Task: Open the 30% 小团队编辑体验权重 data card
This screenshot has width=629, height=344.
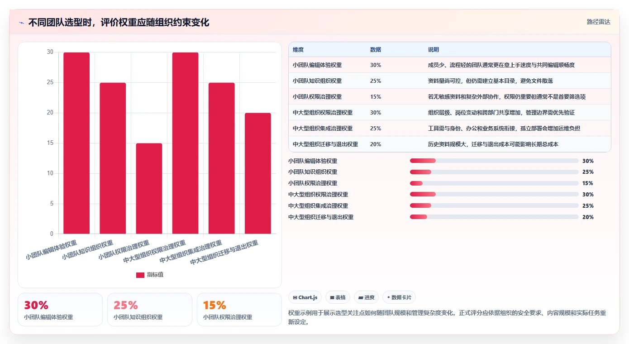Action: [x=60, y=310]
